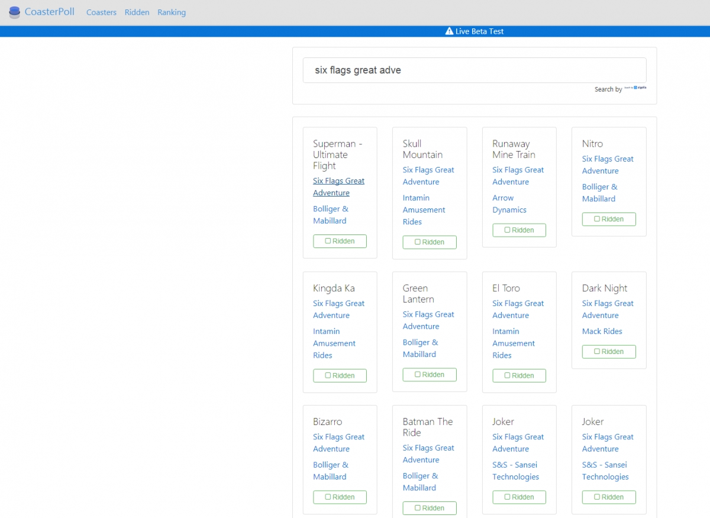Click the Mack Rides manufacturer link
The image size is (710, 518).
(x=602, y=332)
